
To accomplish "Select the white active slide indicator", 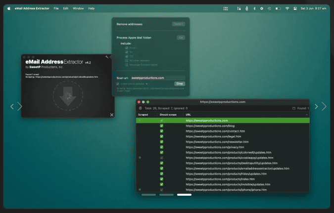I will click(184, 195).
